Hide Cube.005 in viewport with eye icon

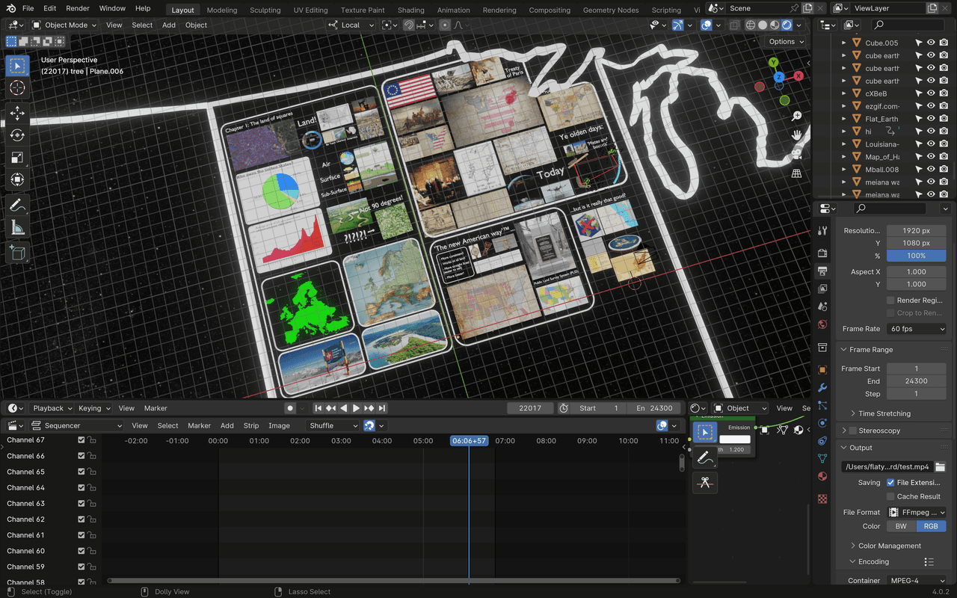pos(931,43)
